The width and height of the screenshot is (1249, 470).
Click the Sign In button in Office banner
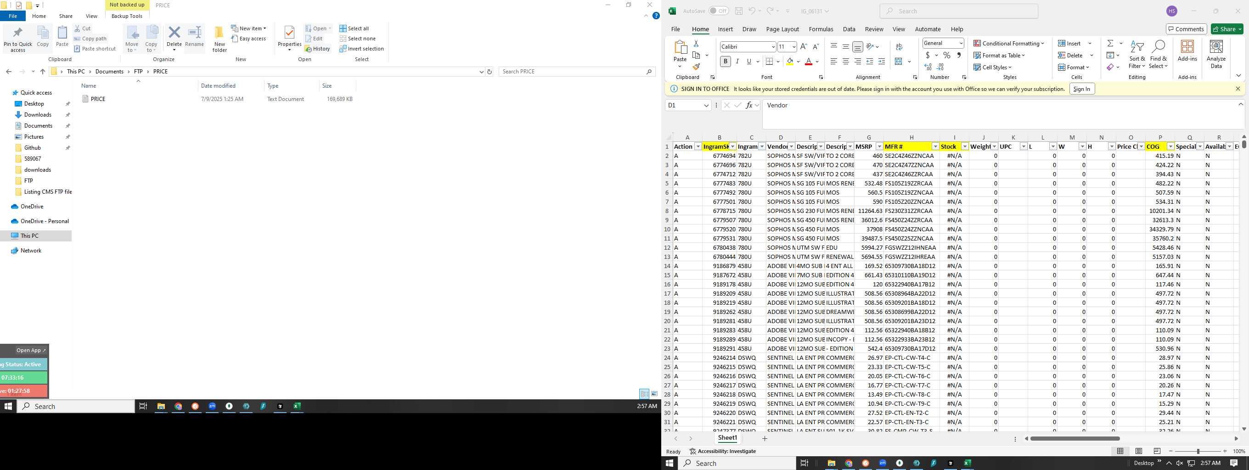1081,89
